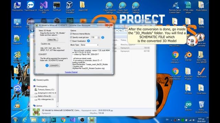Toggle Remove Internal Blocks checkbox
Screen dimensions: 220x123
point(71,34)
